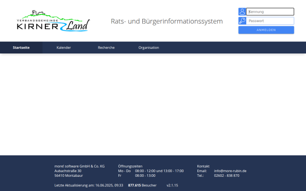The image size is (306, 191).
Task: Click the text 56410 Montabaur
Action: coord(68,176)
